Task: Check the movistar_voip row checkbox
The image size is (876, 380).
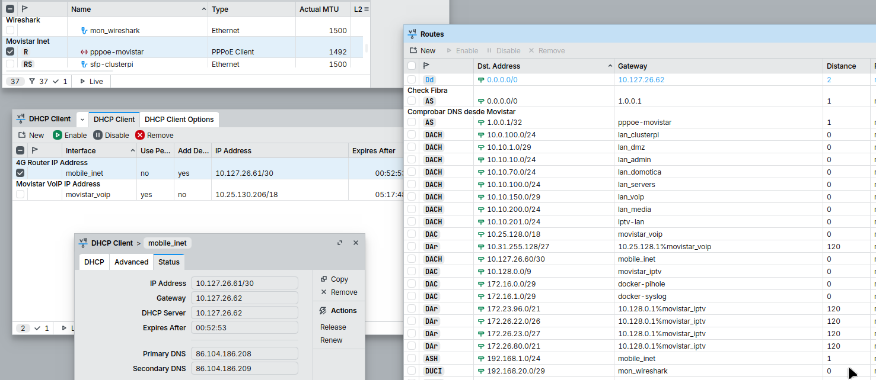Action: tap(20, 194)
